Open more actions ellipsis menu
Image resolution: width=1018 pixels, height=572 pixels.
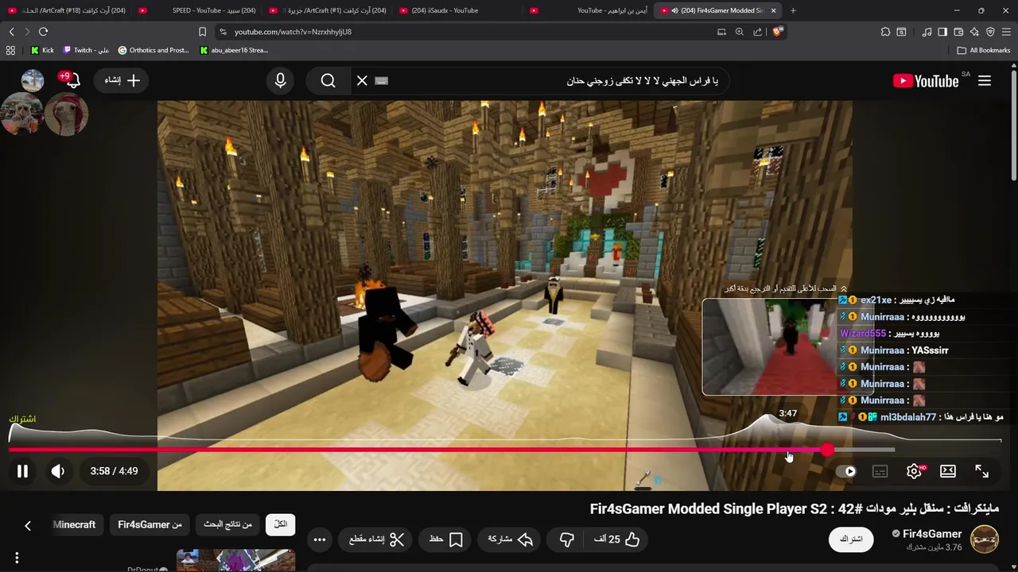[x=320, y=539]
